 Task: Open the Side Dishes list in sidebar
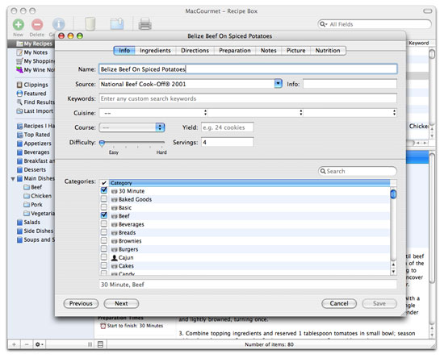click(x=35, y=231)
